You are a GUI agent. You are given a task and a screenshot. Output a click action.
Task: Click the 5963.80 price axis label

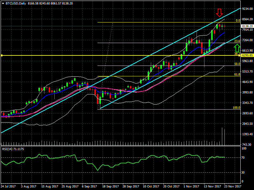(247, 61)
